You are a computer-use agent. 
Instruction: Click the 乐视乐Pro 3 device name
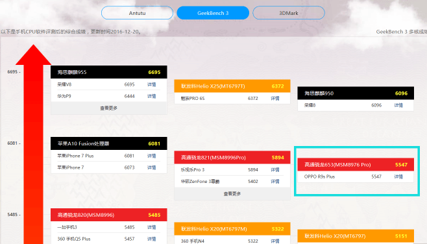point(193,169)
